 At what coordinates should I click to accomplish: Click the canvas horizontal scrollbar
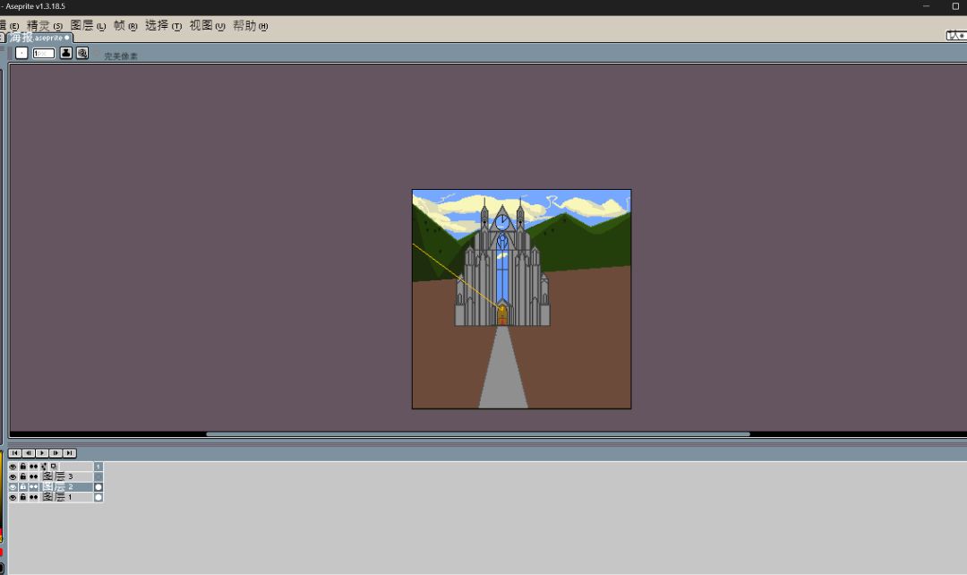(x=478, y=433)
